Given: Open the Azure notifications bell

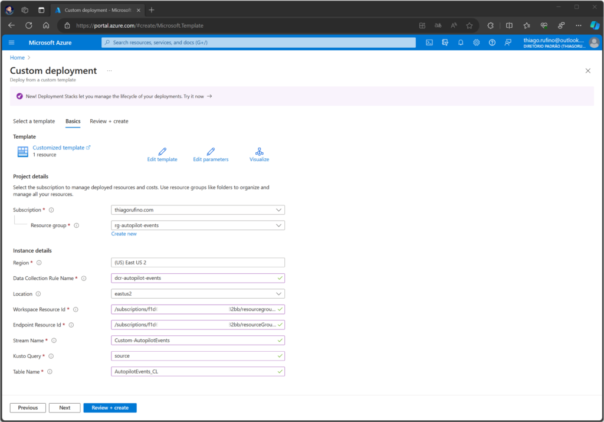Looking at the screenshot, I should click(461, 42).
